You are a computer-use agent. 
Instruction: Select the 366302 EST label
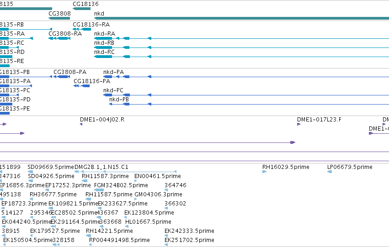[x=175, y=204]
